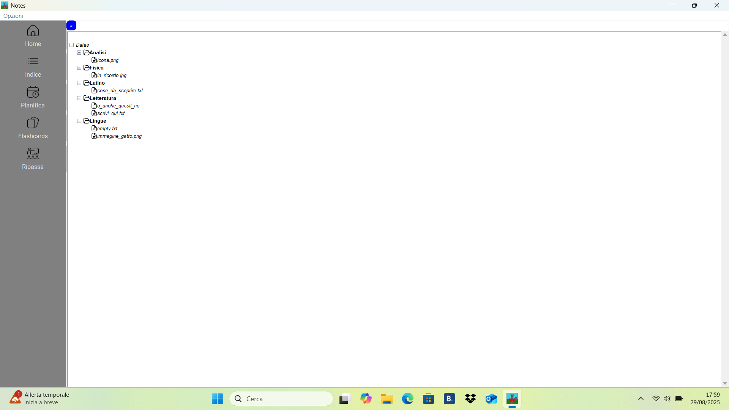Select the Letteratura folder icon
The image size is (729, 410).
tap(87, 98)
